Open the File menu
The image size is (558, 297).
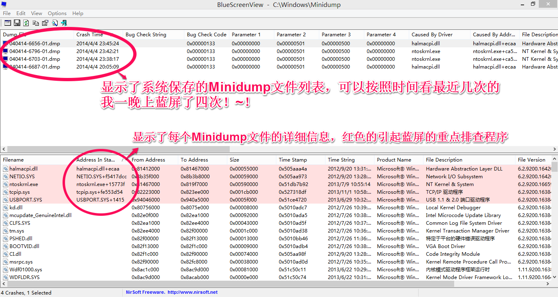tap(7, 13)
